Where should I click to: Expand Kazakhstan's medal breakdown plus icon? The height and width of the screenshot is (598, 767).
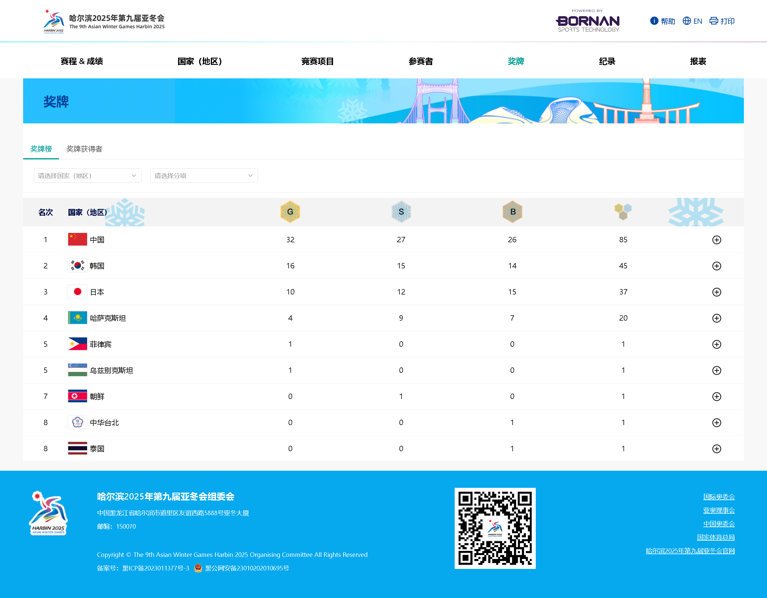point(717,318)
